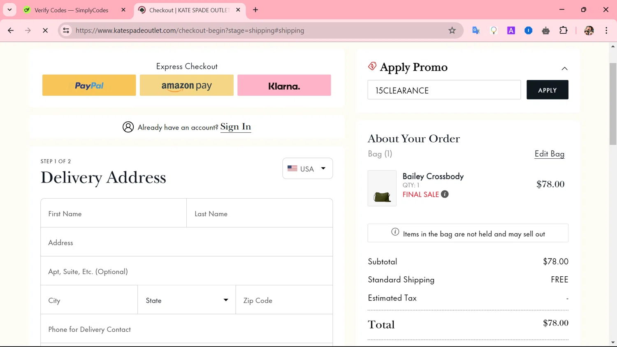Focus the First Name field
The image size is (617, 347).
coord(114,213)
